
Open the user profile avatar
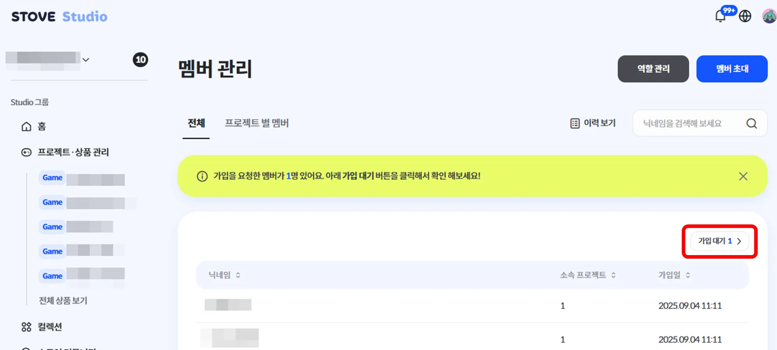click(770, 16)
